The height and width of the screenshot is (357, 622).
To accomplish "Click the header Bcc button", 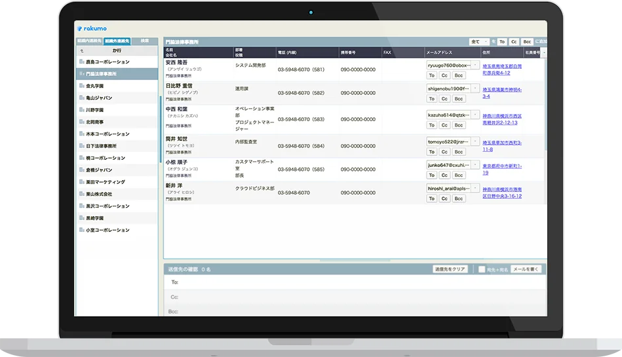I will [x=527, y=42].
